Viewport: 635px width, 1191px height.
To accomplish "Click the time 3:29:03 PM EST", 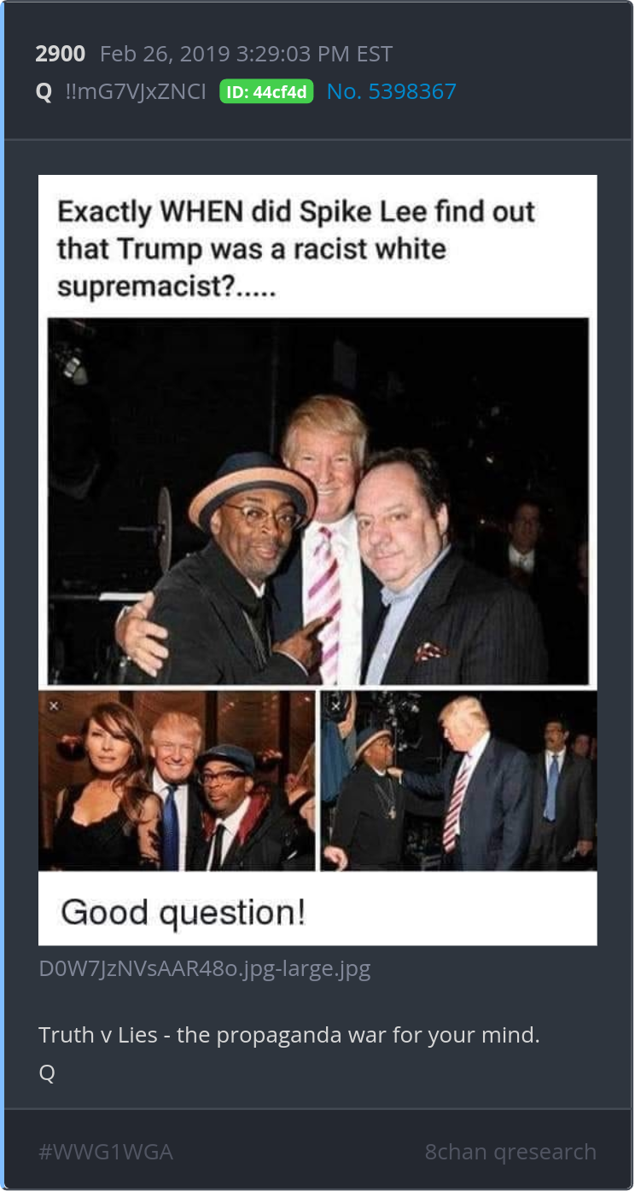I will pyautogui.click(x=313, y=54).
